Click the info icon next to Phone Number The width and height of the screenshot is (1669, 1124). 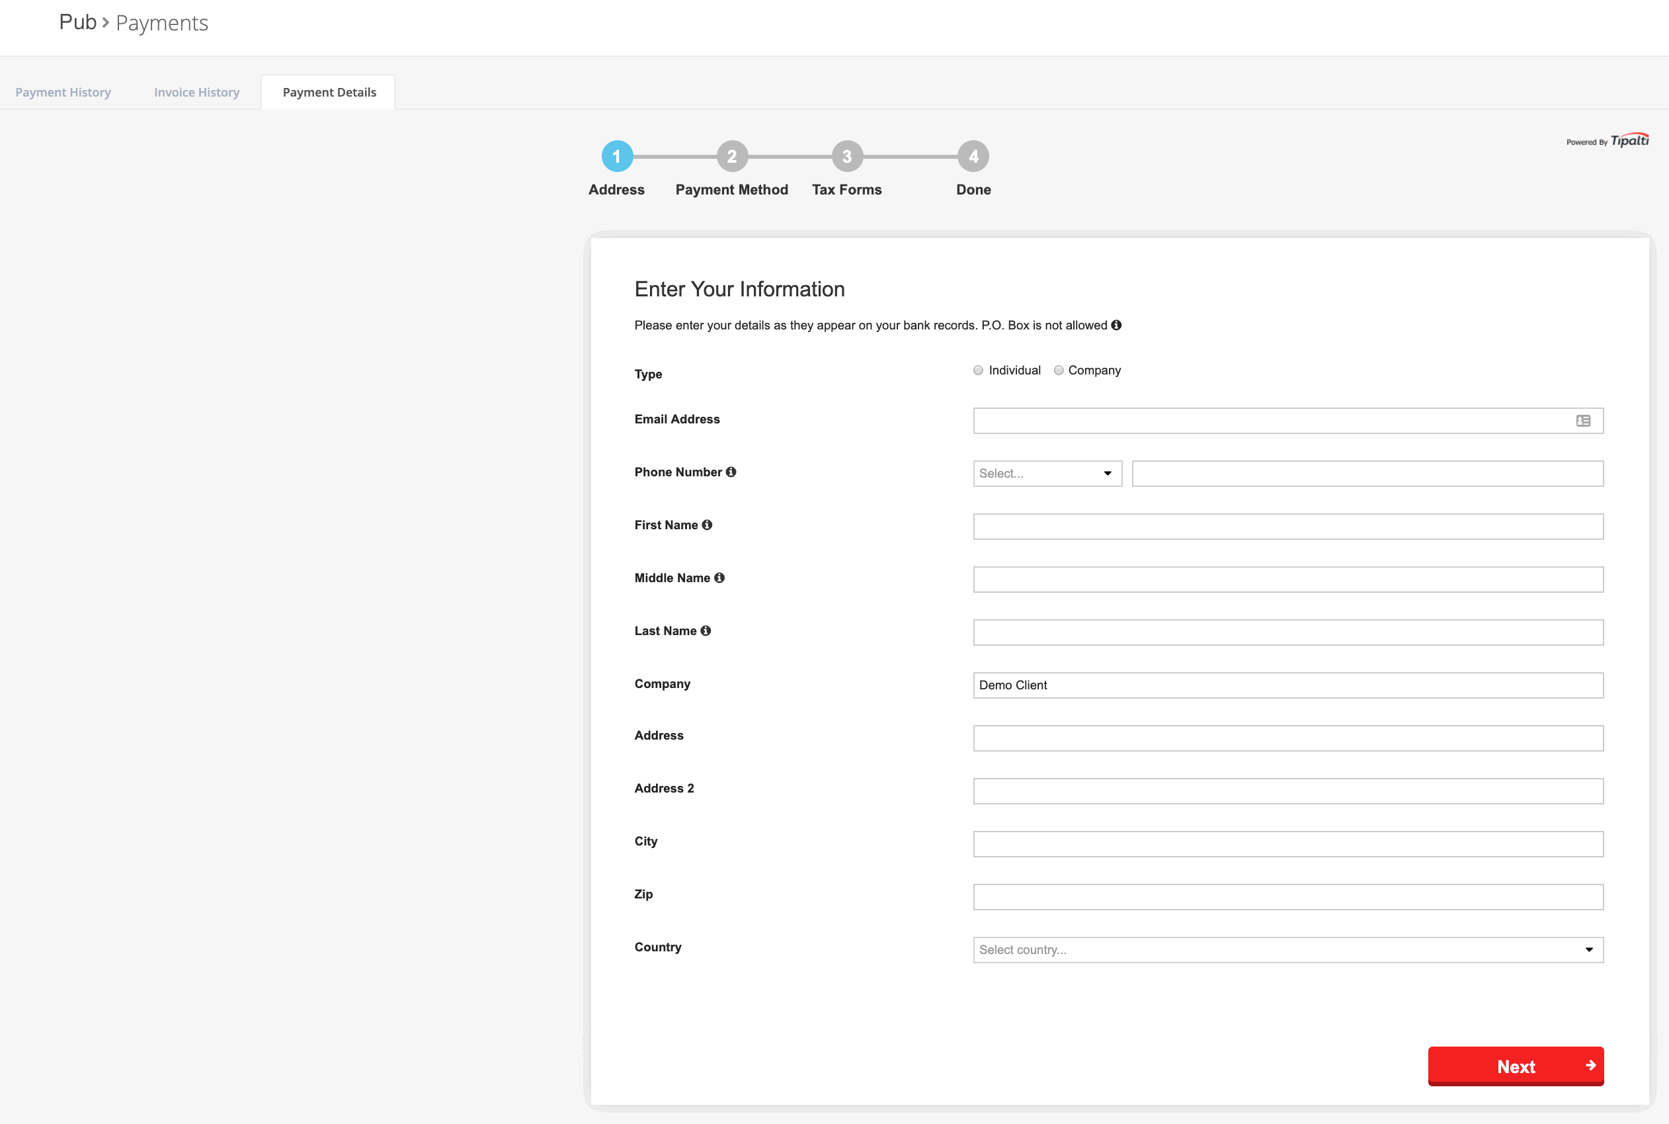tap(732, 473)
